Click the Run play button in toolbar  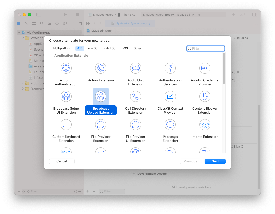pyautogui.click(x=65, y=15)
